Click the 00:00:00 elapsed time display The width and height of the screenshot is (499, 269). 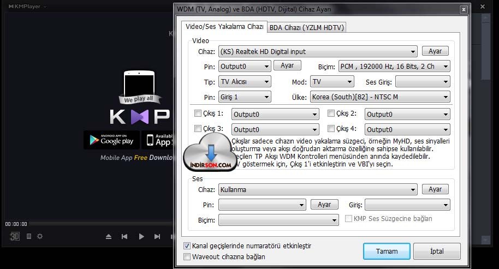click(x=16, y=224)
